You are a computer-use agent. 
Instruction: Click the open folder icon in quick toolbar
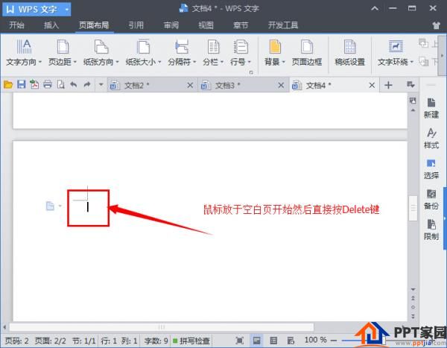pos(8,85)
